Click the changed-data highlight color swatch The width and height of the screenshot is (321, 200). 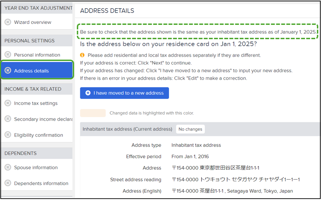93,113
